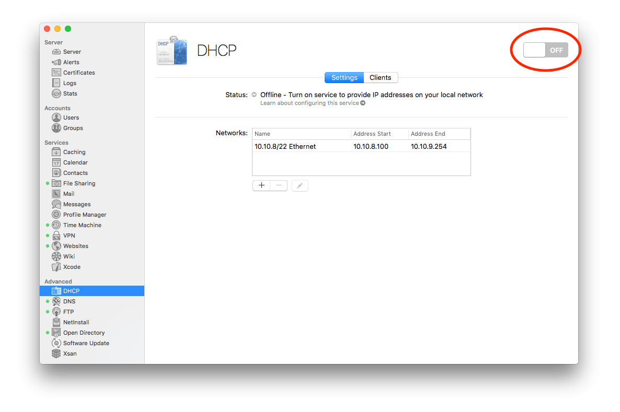Screen dimensions: 620x412
Task: Sort by the Address End column header
Action: click(x=439, y=134)
